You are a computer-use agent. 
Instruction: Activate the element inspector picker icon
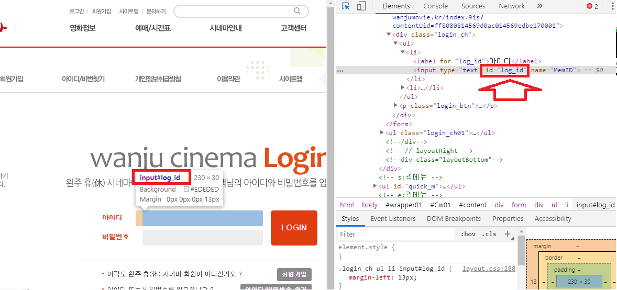coord(346,6)
